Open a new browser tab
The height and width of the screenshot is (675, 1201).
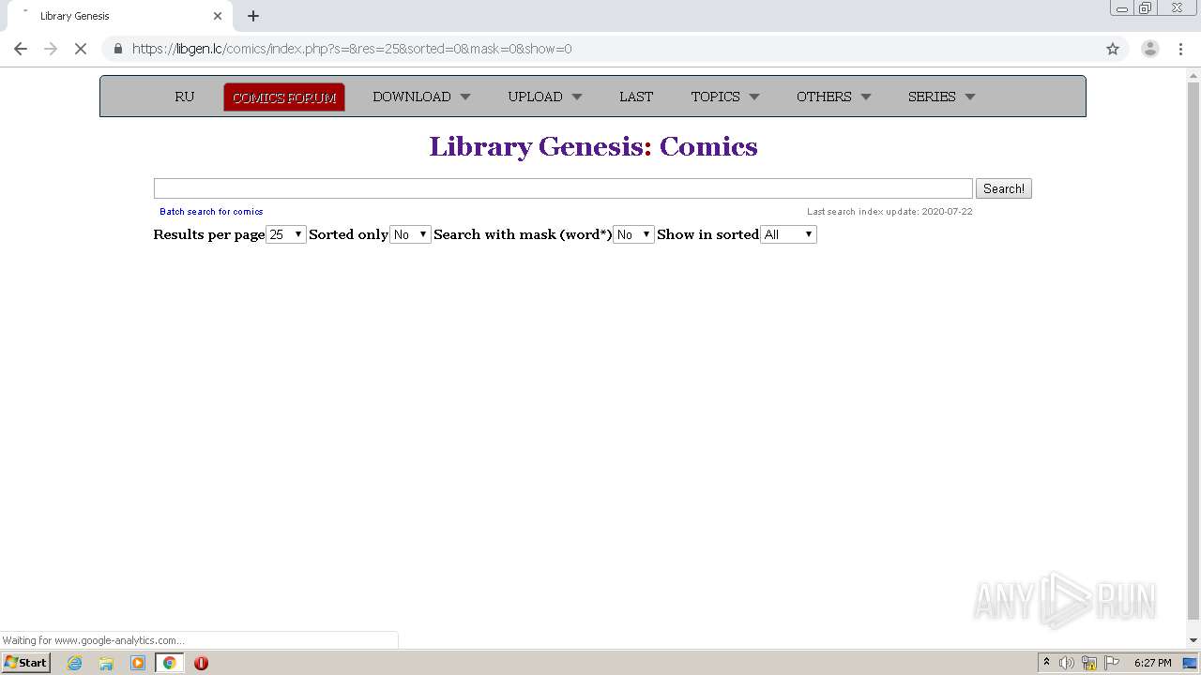click(x=253, y=16)
